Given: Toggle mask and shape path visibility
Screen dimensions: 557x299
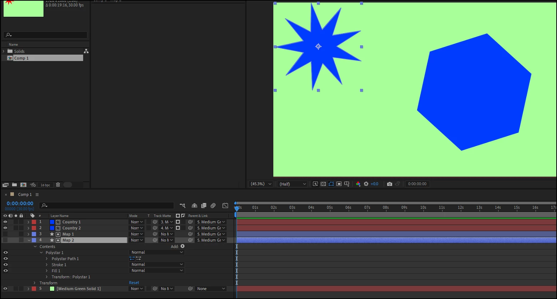Looking at the screenshot, I should pos(331,184).
